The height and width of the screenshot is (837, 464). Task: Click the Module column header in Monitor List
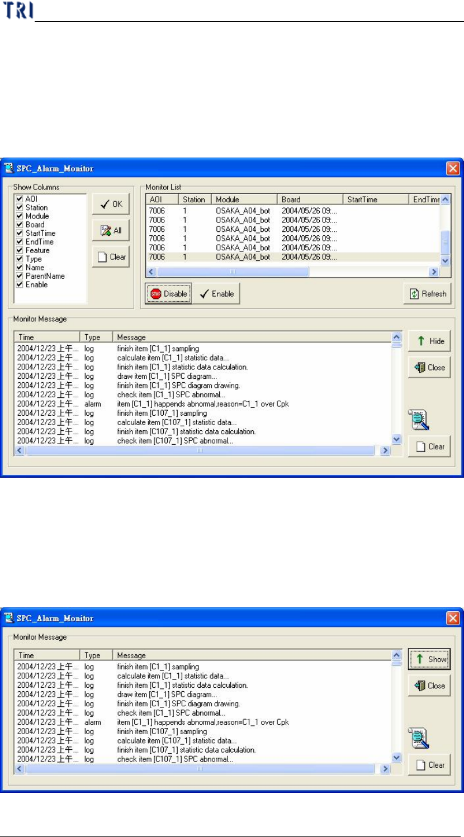(244, 199)
